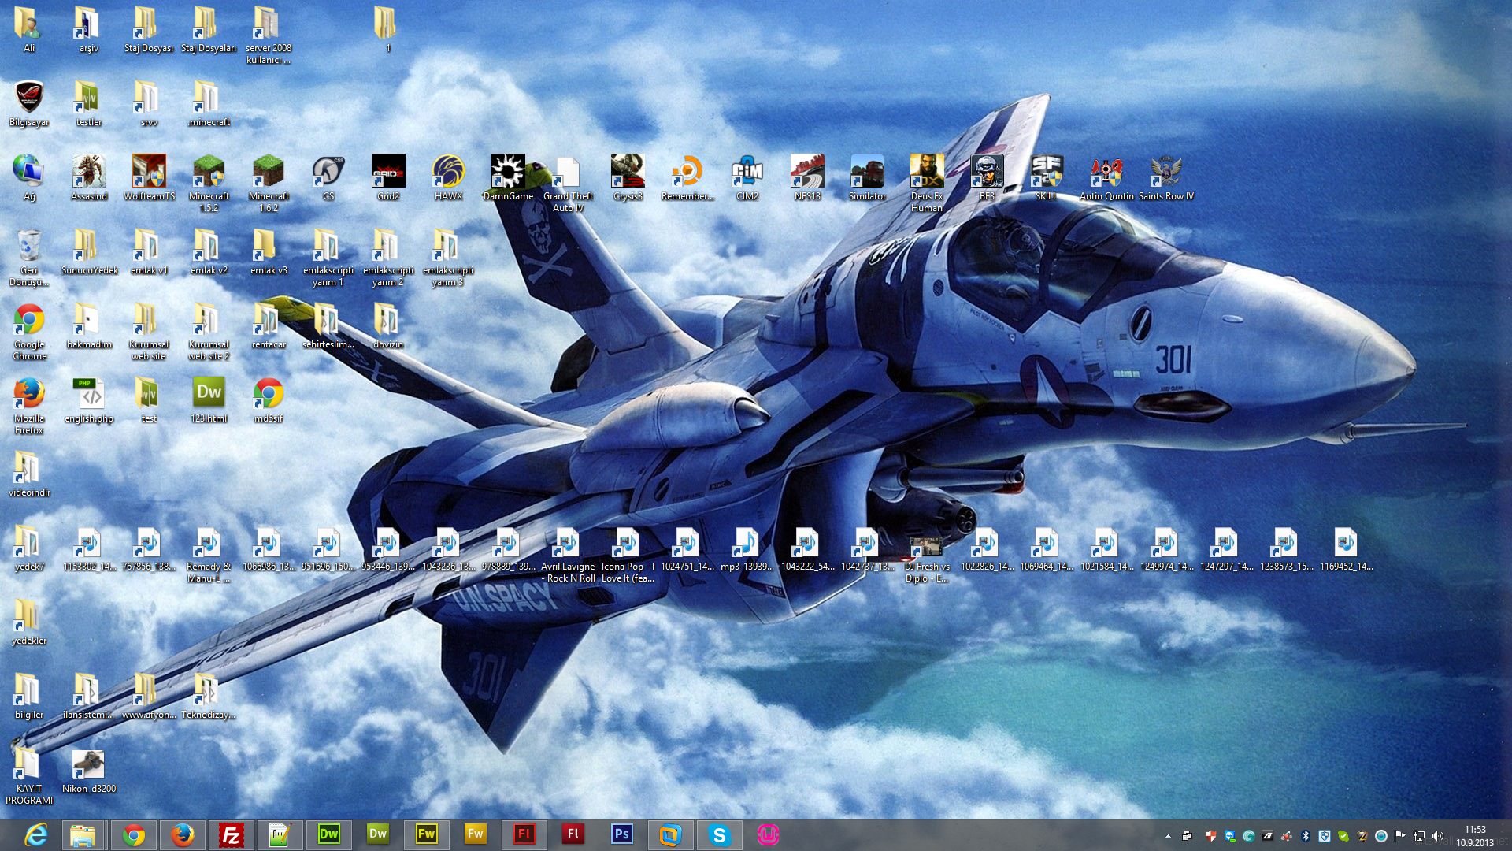Click the CS Counter-Strike desktop icon
The image size is (1512, 851).
(328, 178)
